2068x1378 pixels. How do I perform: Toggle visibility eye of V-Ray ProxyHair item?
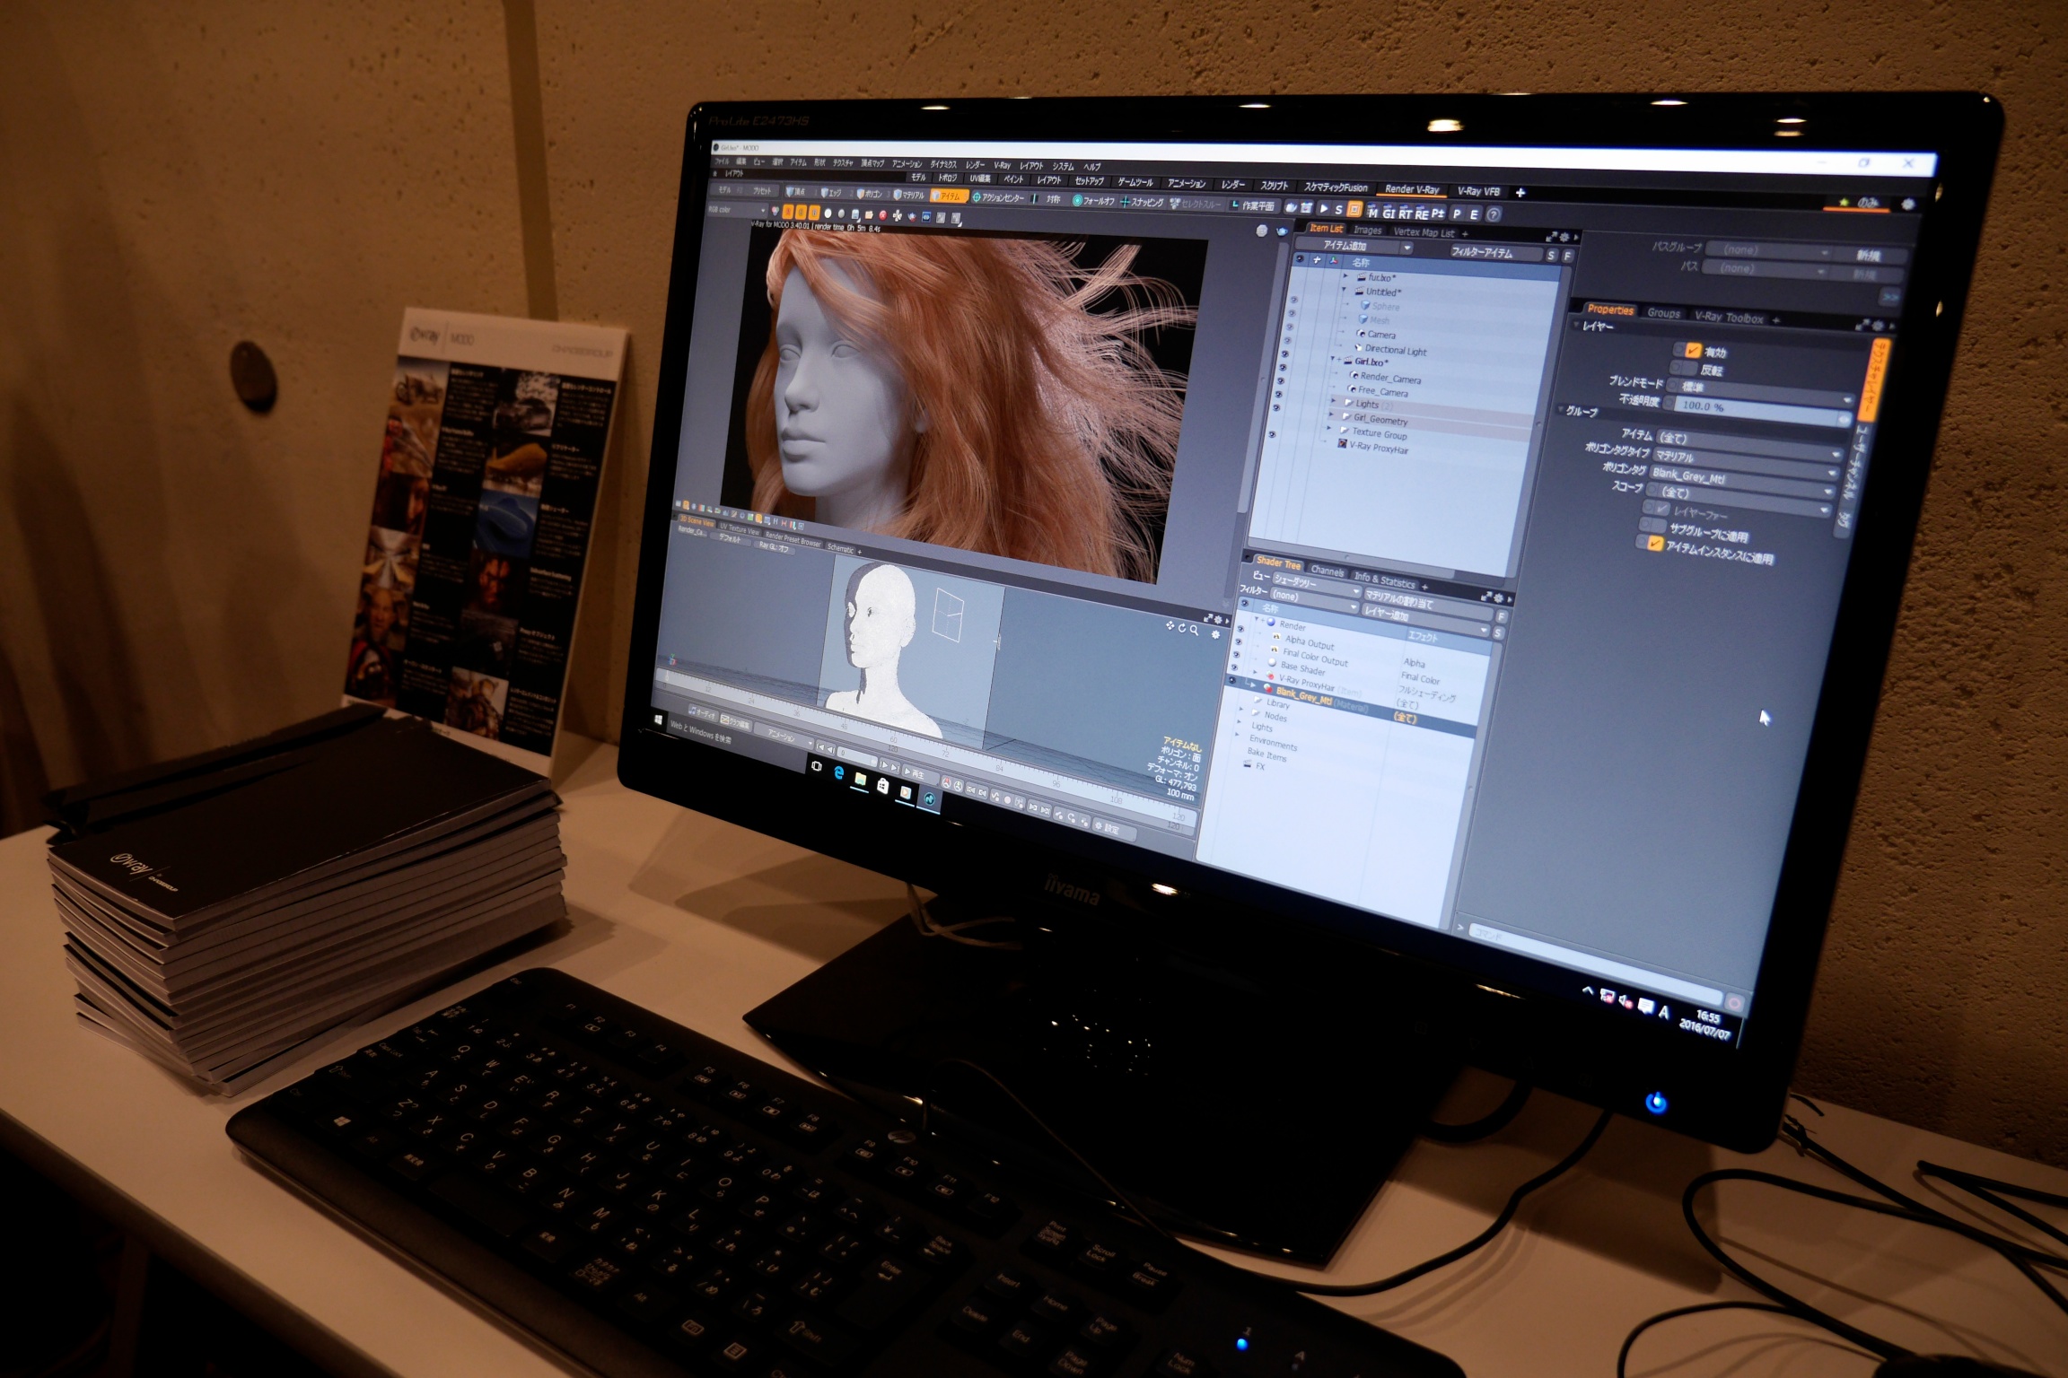tap(1272, 434)
